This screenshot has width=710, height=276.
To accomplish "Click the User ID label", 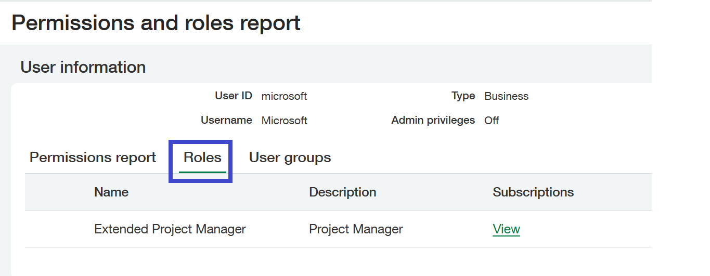I will 234,96.
